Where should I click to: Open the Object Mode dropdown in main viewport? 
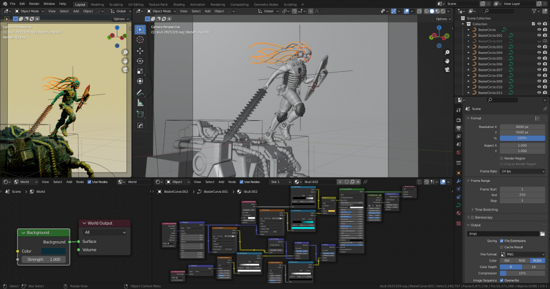click(x=161, y=11)
